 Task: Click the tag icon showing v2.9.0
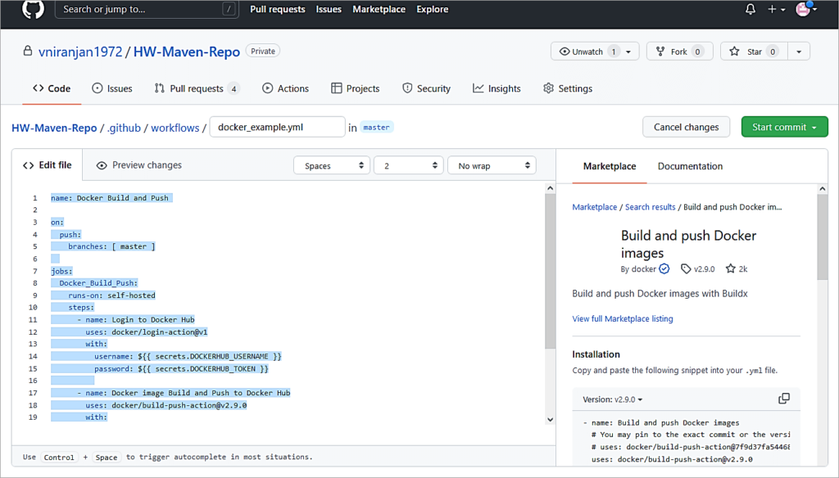click(x=687, y=268)
